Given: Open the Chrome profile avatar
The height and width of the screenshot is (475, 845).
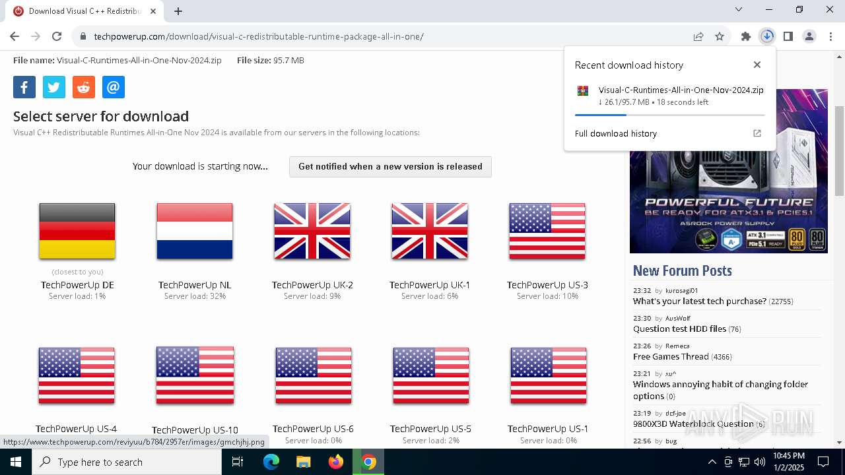Looking at the screenshot, I should [x=809, y=36].
